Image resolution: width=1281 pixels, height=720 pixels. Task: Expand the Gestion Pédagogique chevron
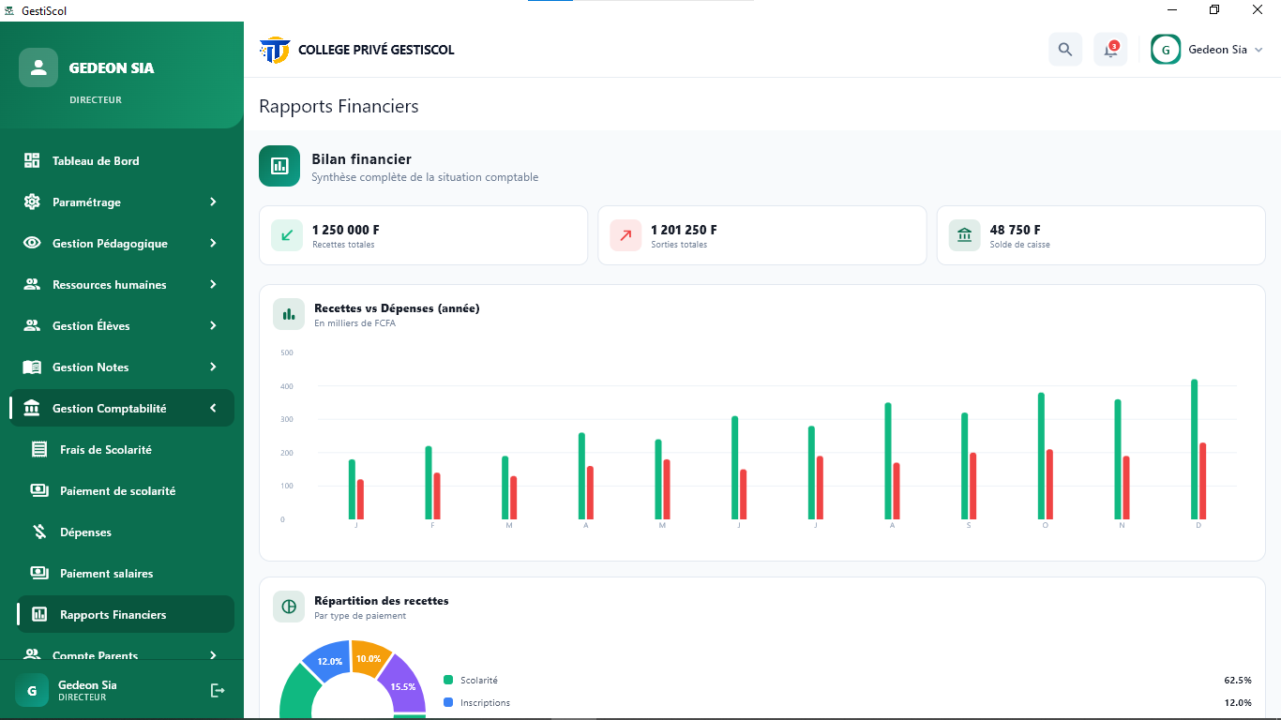(x=213, y=243)
